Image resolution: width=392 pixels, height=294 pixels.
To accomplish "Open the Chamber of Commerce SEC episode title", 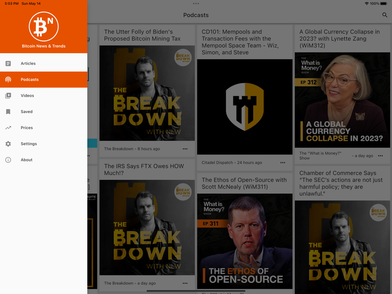I will point(341,183).
